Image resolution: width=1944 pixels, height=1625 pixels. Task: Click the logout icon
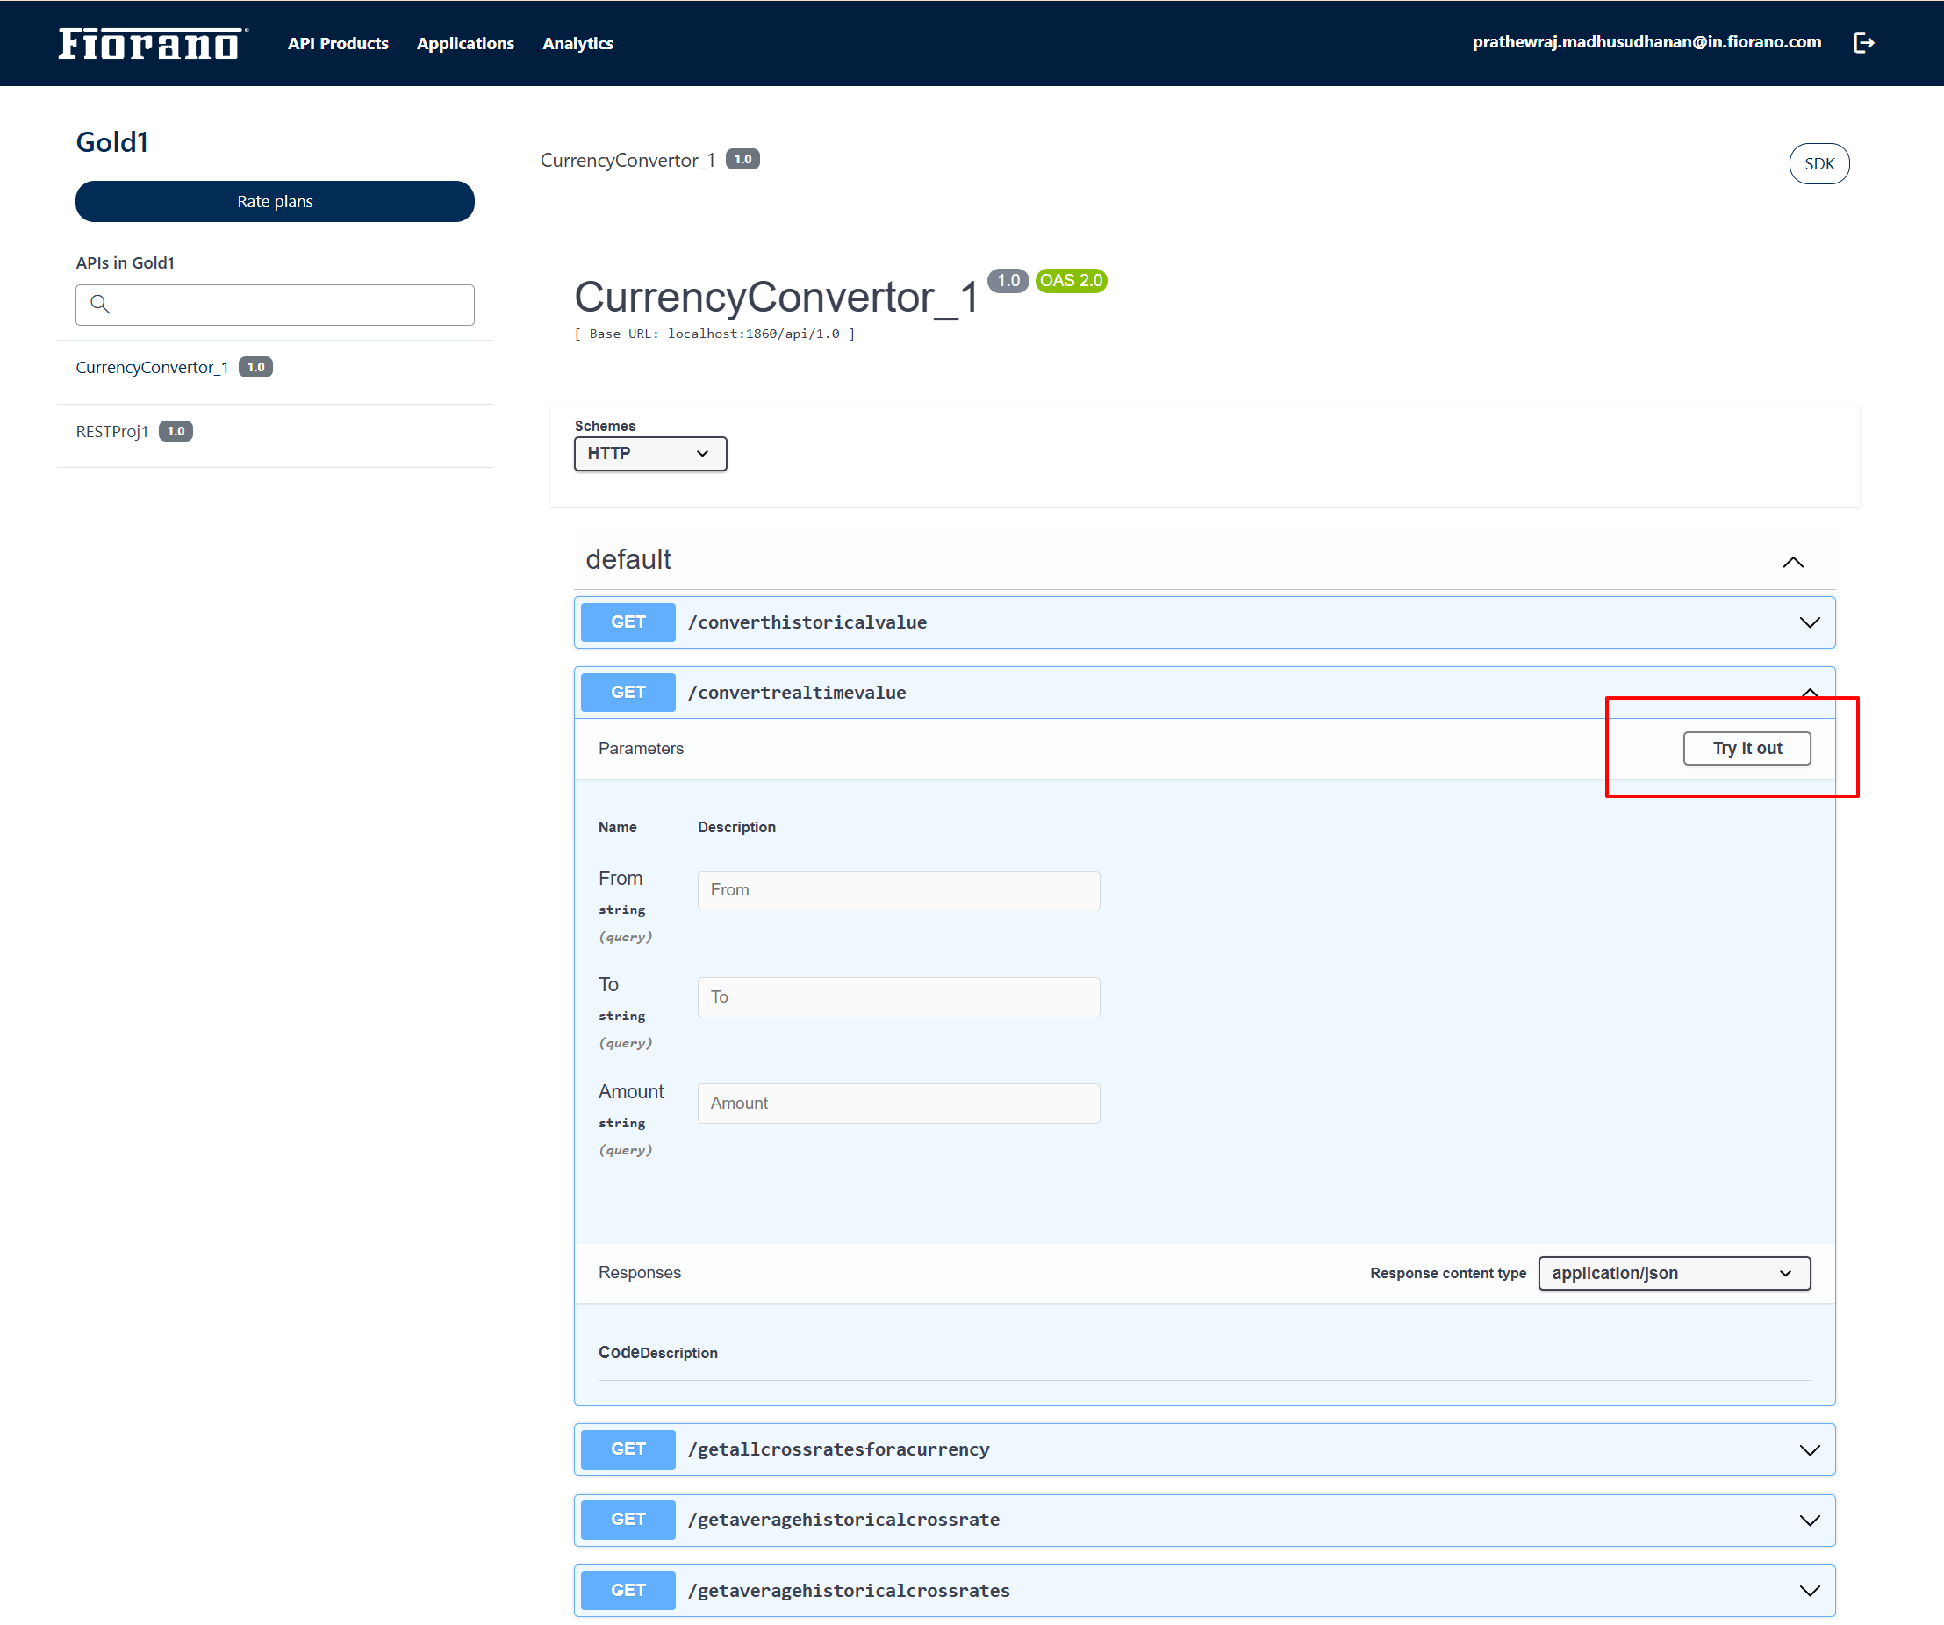coord(1863,43)
